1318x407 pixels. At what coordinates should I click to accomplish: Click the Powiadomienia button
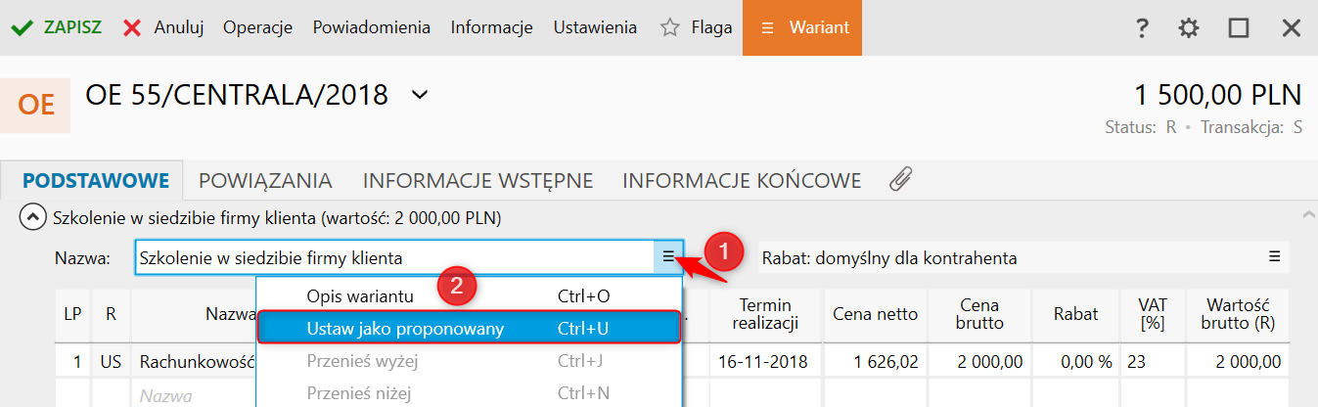(x=372, y=28)
